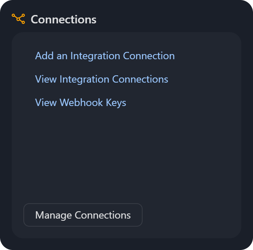
Task: Click the word Manage on the outlined button
Action: pos(53,215)
